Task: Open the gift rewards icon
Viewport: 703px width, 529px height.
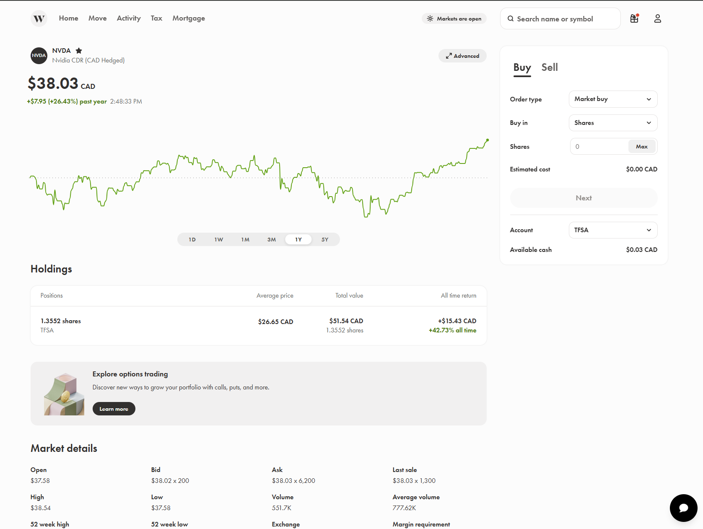Action: tap(634, 18)
